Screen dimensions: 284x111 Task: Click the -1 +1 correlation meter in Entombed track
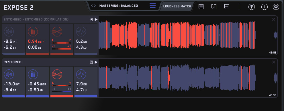[62, 47]
